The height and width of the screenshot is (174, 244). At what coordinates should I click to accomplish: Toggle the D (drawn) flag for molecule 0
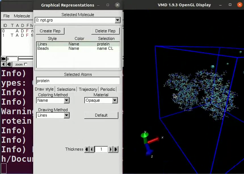22,31
